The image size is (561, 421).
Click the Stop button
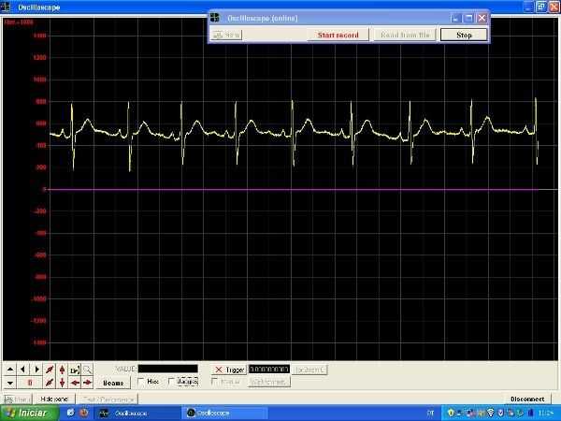tap(464, 36)
